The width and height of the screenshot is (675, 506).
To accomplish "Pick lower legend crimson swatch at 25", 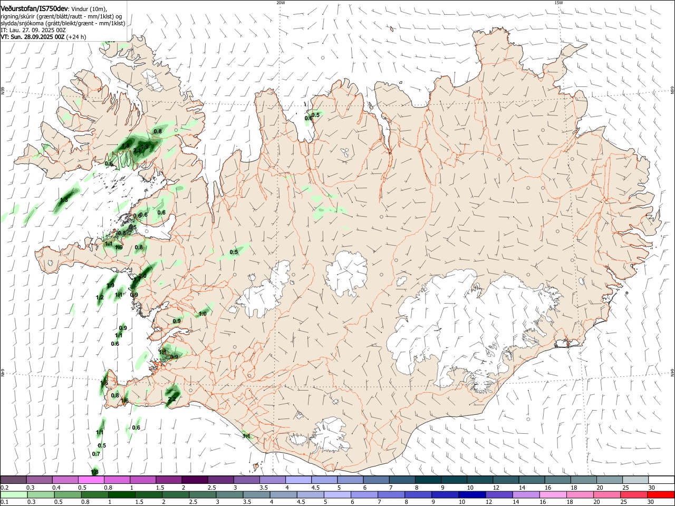I will (x=633, y=494).
